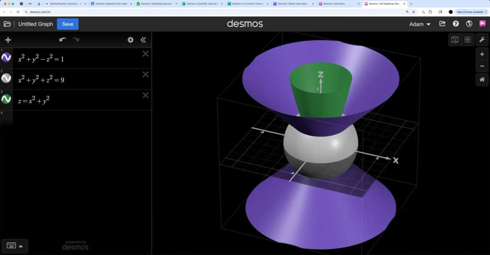Reload the desmos.com/3d page
Viewport: 490px width, 255px height.
tap(18, 12)
